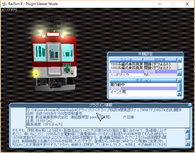Click the スイッチ list scrollbar thumb
This screenshot has width=195, height=153.
179,69
